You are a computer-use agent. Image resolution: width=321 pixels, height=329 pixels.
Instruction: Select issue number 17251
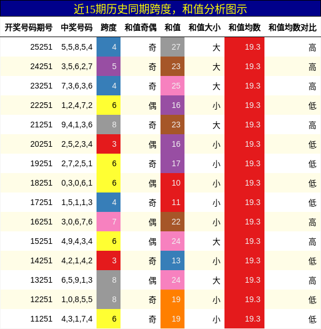point(41,202)
